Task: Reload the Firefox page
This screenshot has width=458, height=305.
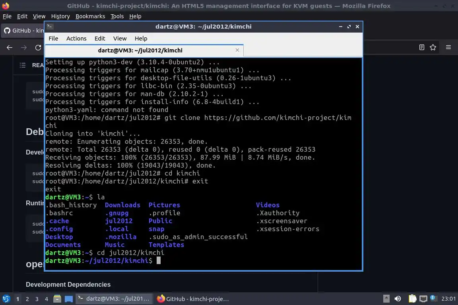Action: (38, 48)
